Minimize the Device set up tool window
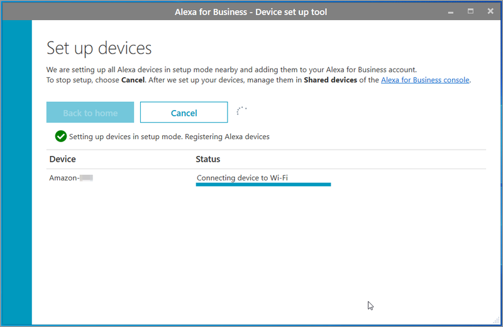 point(451,12)
